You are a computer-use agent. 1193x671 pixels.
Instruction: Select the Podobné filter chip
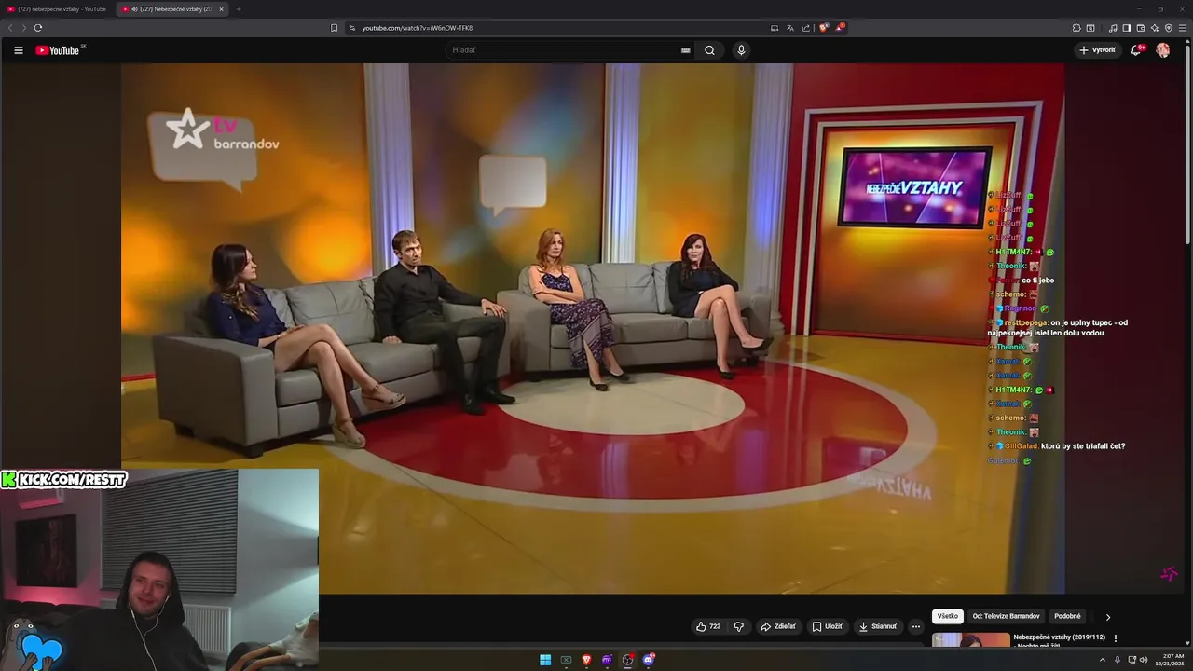[1067, 616]
